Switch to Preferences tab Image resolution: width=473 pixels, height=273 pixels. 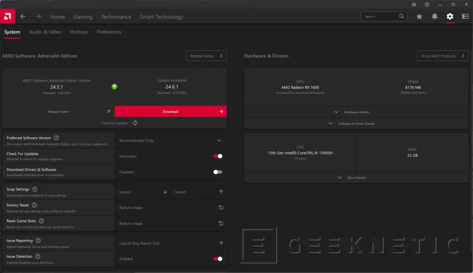click(x=109, y=32)
